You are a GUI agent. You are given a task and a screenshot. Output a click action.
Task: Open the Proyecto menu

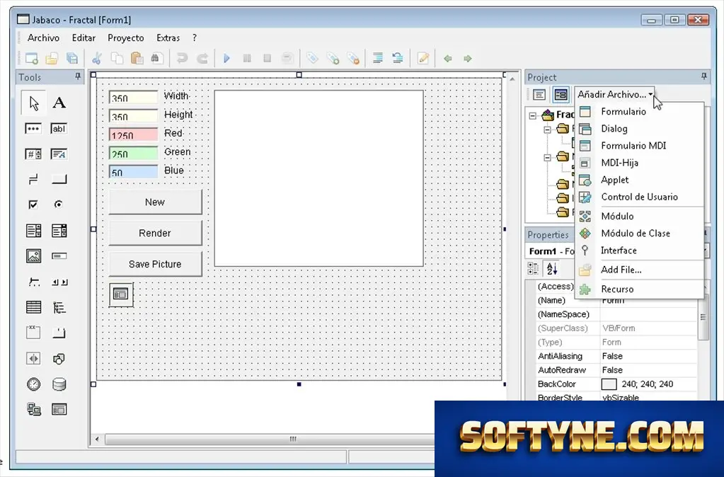click(125, 38)
